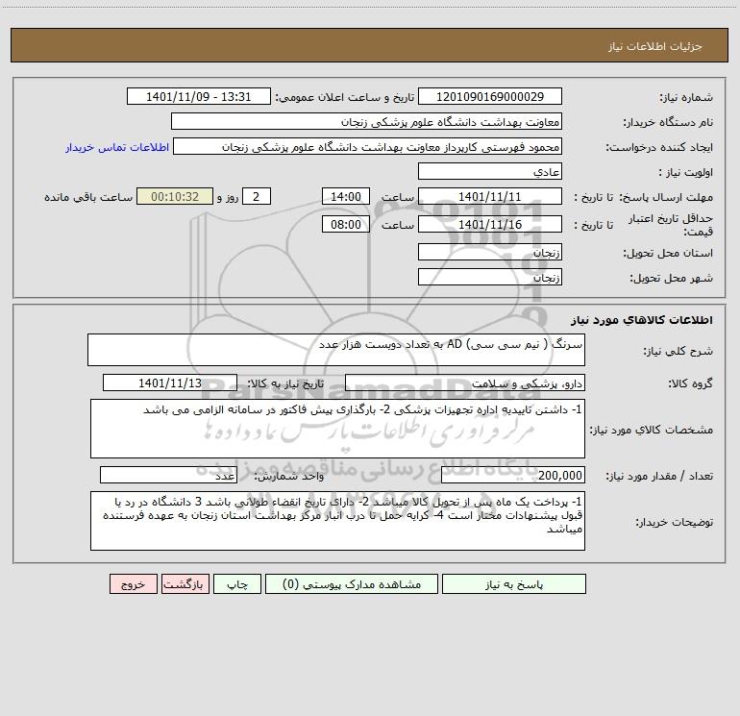Click price validity time 08:00

(345, 224)
